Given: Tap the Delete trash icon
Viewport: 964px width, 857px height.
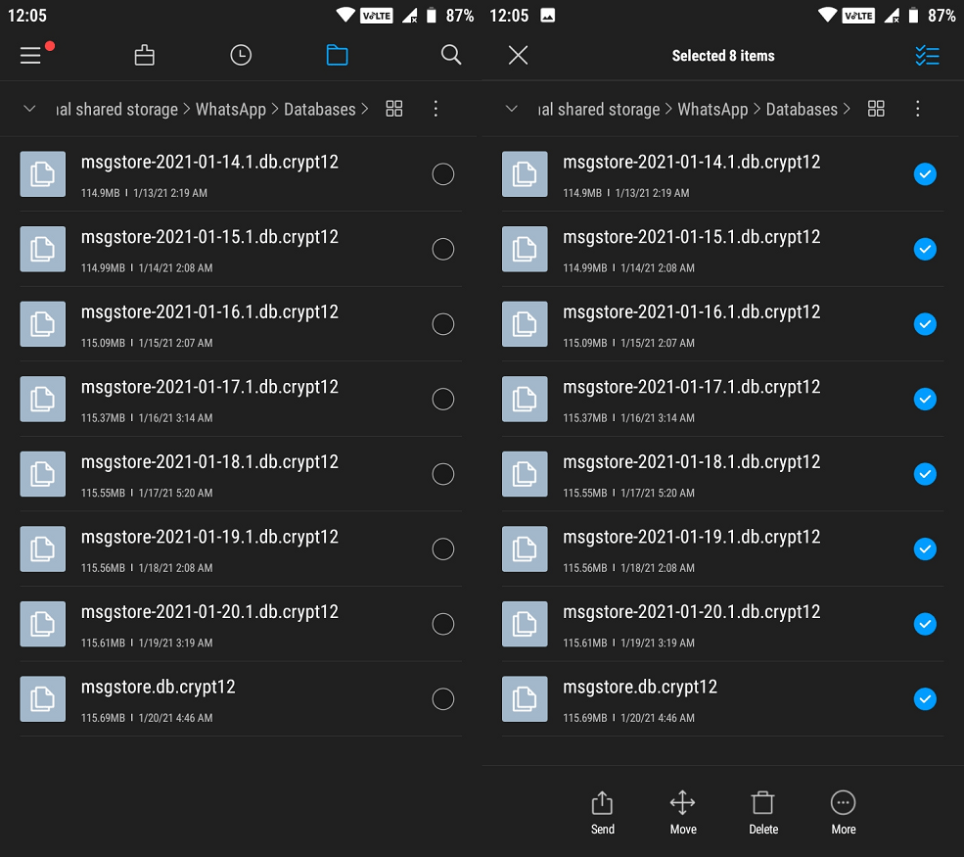Looking at the screenshot, I should tap(763, 802).
